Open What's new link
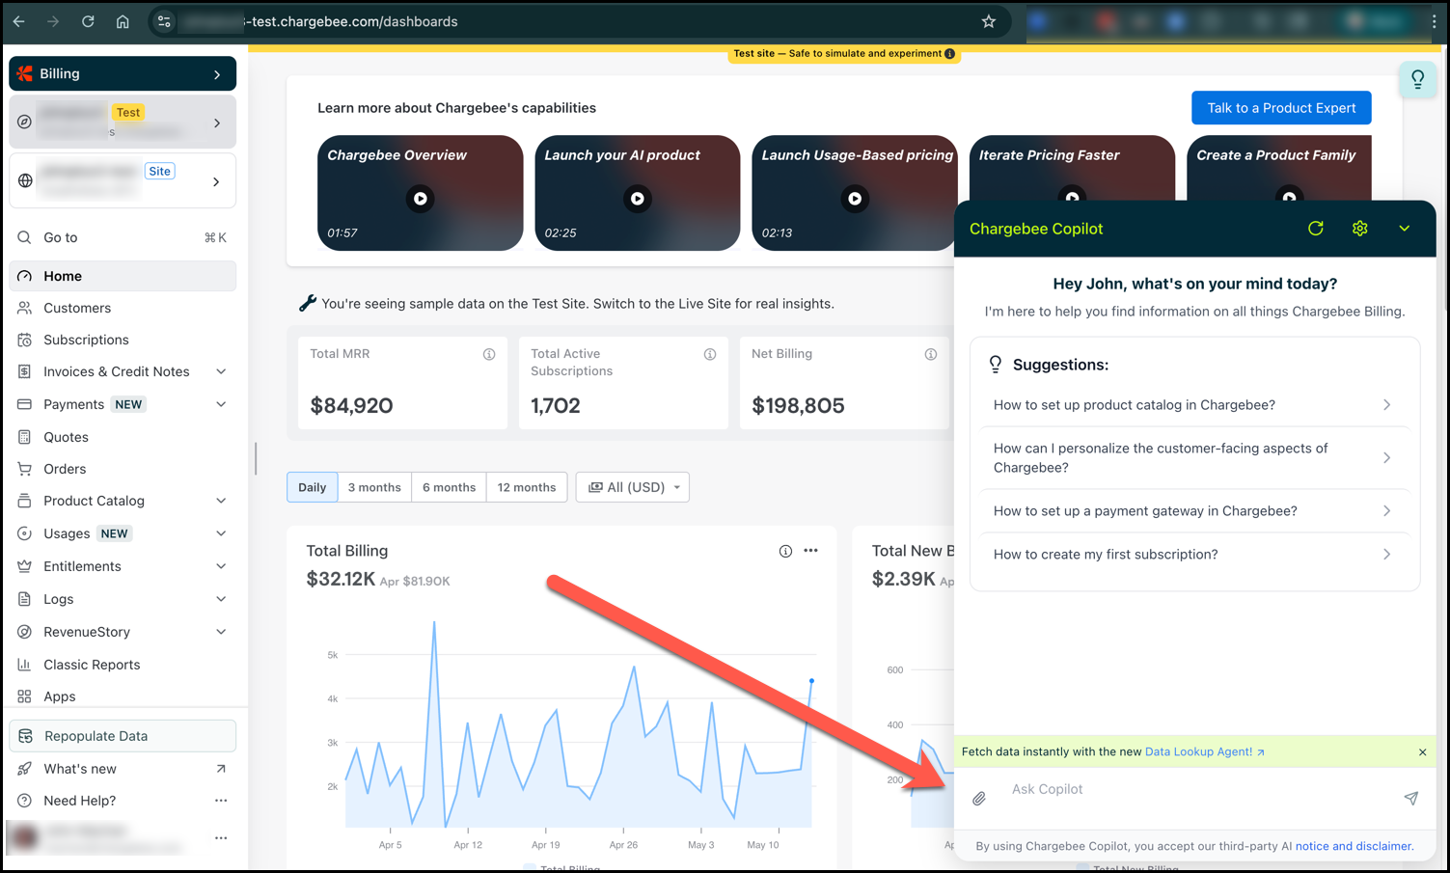The height and width of the screenshot is (873, 1450). pyautogui.click(x=123, y=770)
